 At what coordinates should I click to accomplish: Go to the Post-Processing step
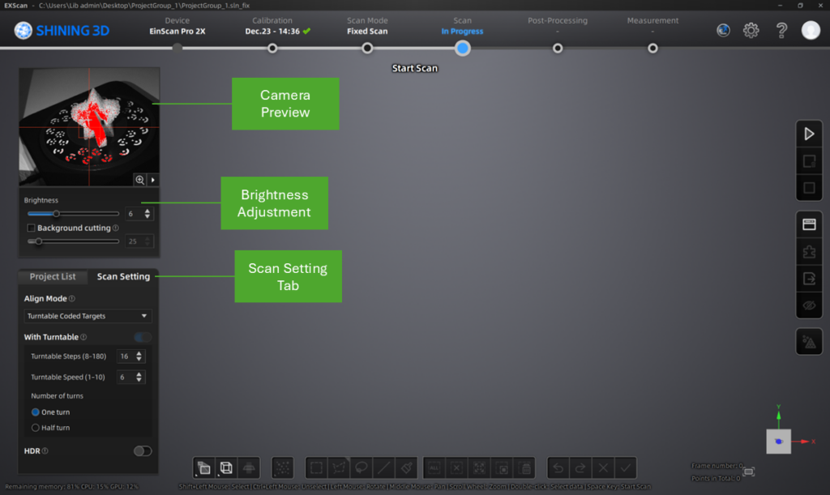click(x=558, y=48)
